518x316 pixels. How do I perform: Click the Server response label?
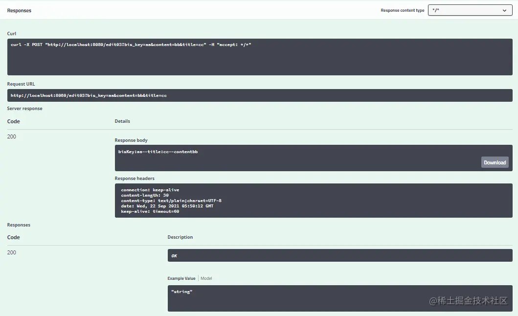pos(25,109)
